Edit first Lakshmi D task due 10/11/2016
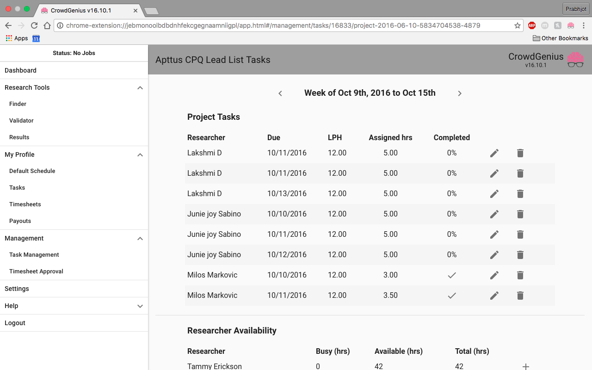 [494, 153]
